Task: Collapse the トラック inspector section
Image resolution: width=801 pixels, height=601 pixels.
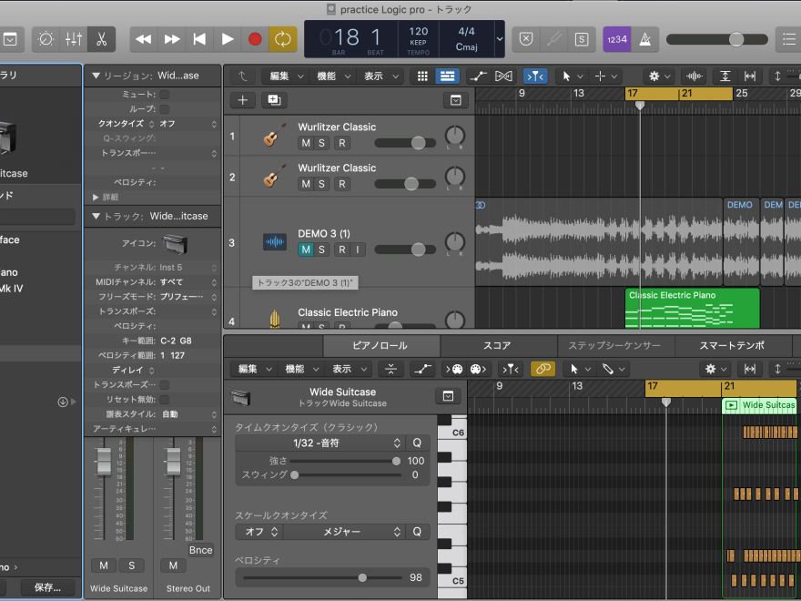Action: 96,216
